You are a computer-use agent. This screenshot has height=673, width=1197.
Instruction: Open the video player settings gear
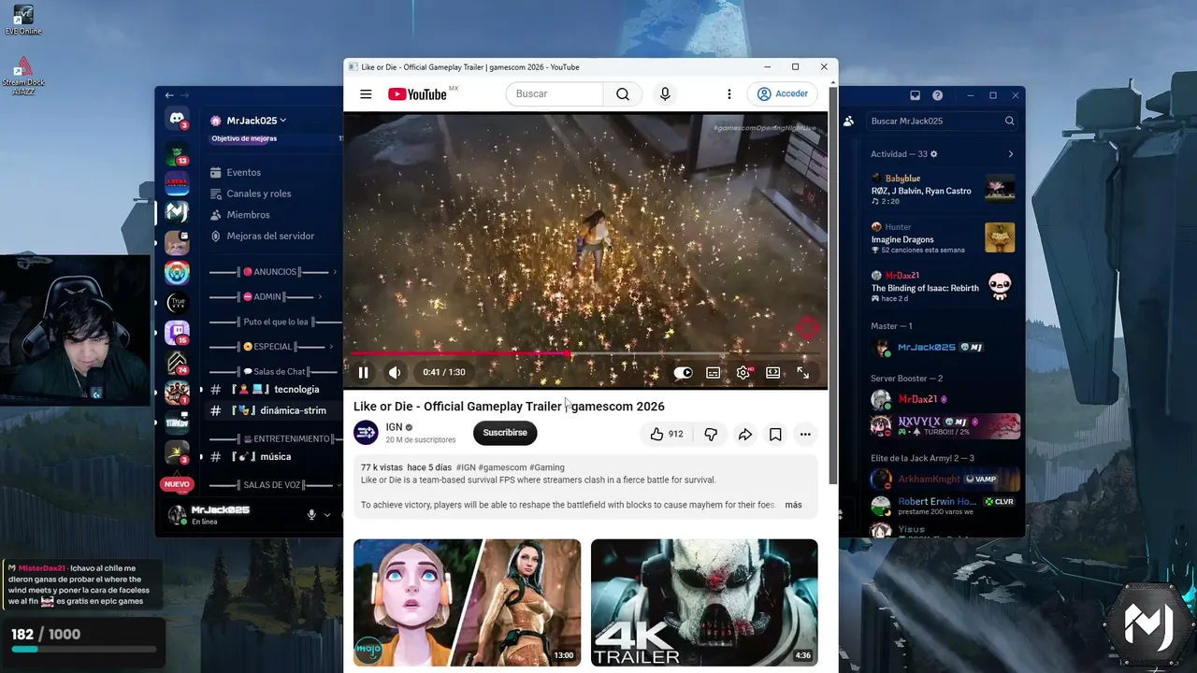743,372
